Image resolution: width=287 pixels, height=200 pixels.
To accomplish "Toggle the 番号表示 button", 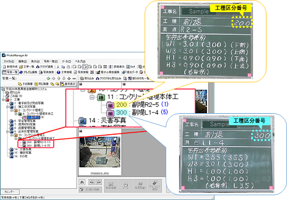I will click(68, 84).
